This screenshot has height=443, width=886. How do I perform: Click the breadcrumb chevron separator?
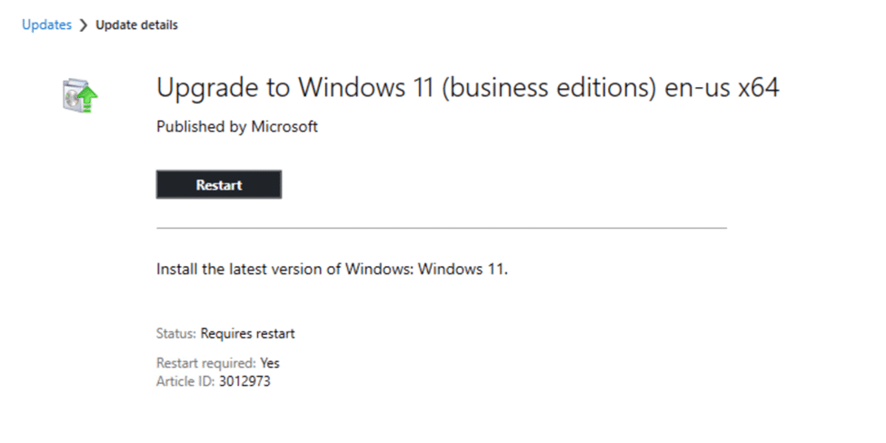84,25
